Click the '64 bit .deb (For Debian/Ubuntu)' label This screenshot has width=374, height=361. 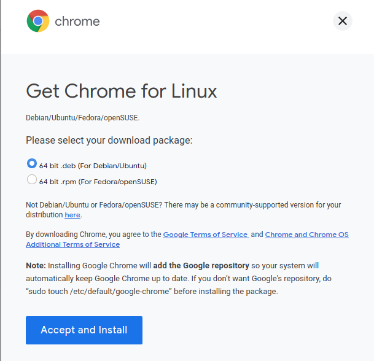[x=93, y=166]
